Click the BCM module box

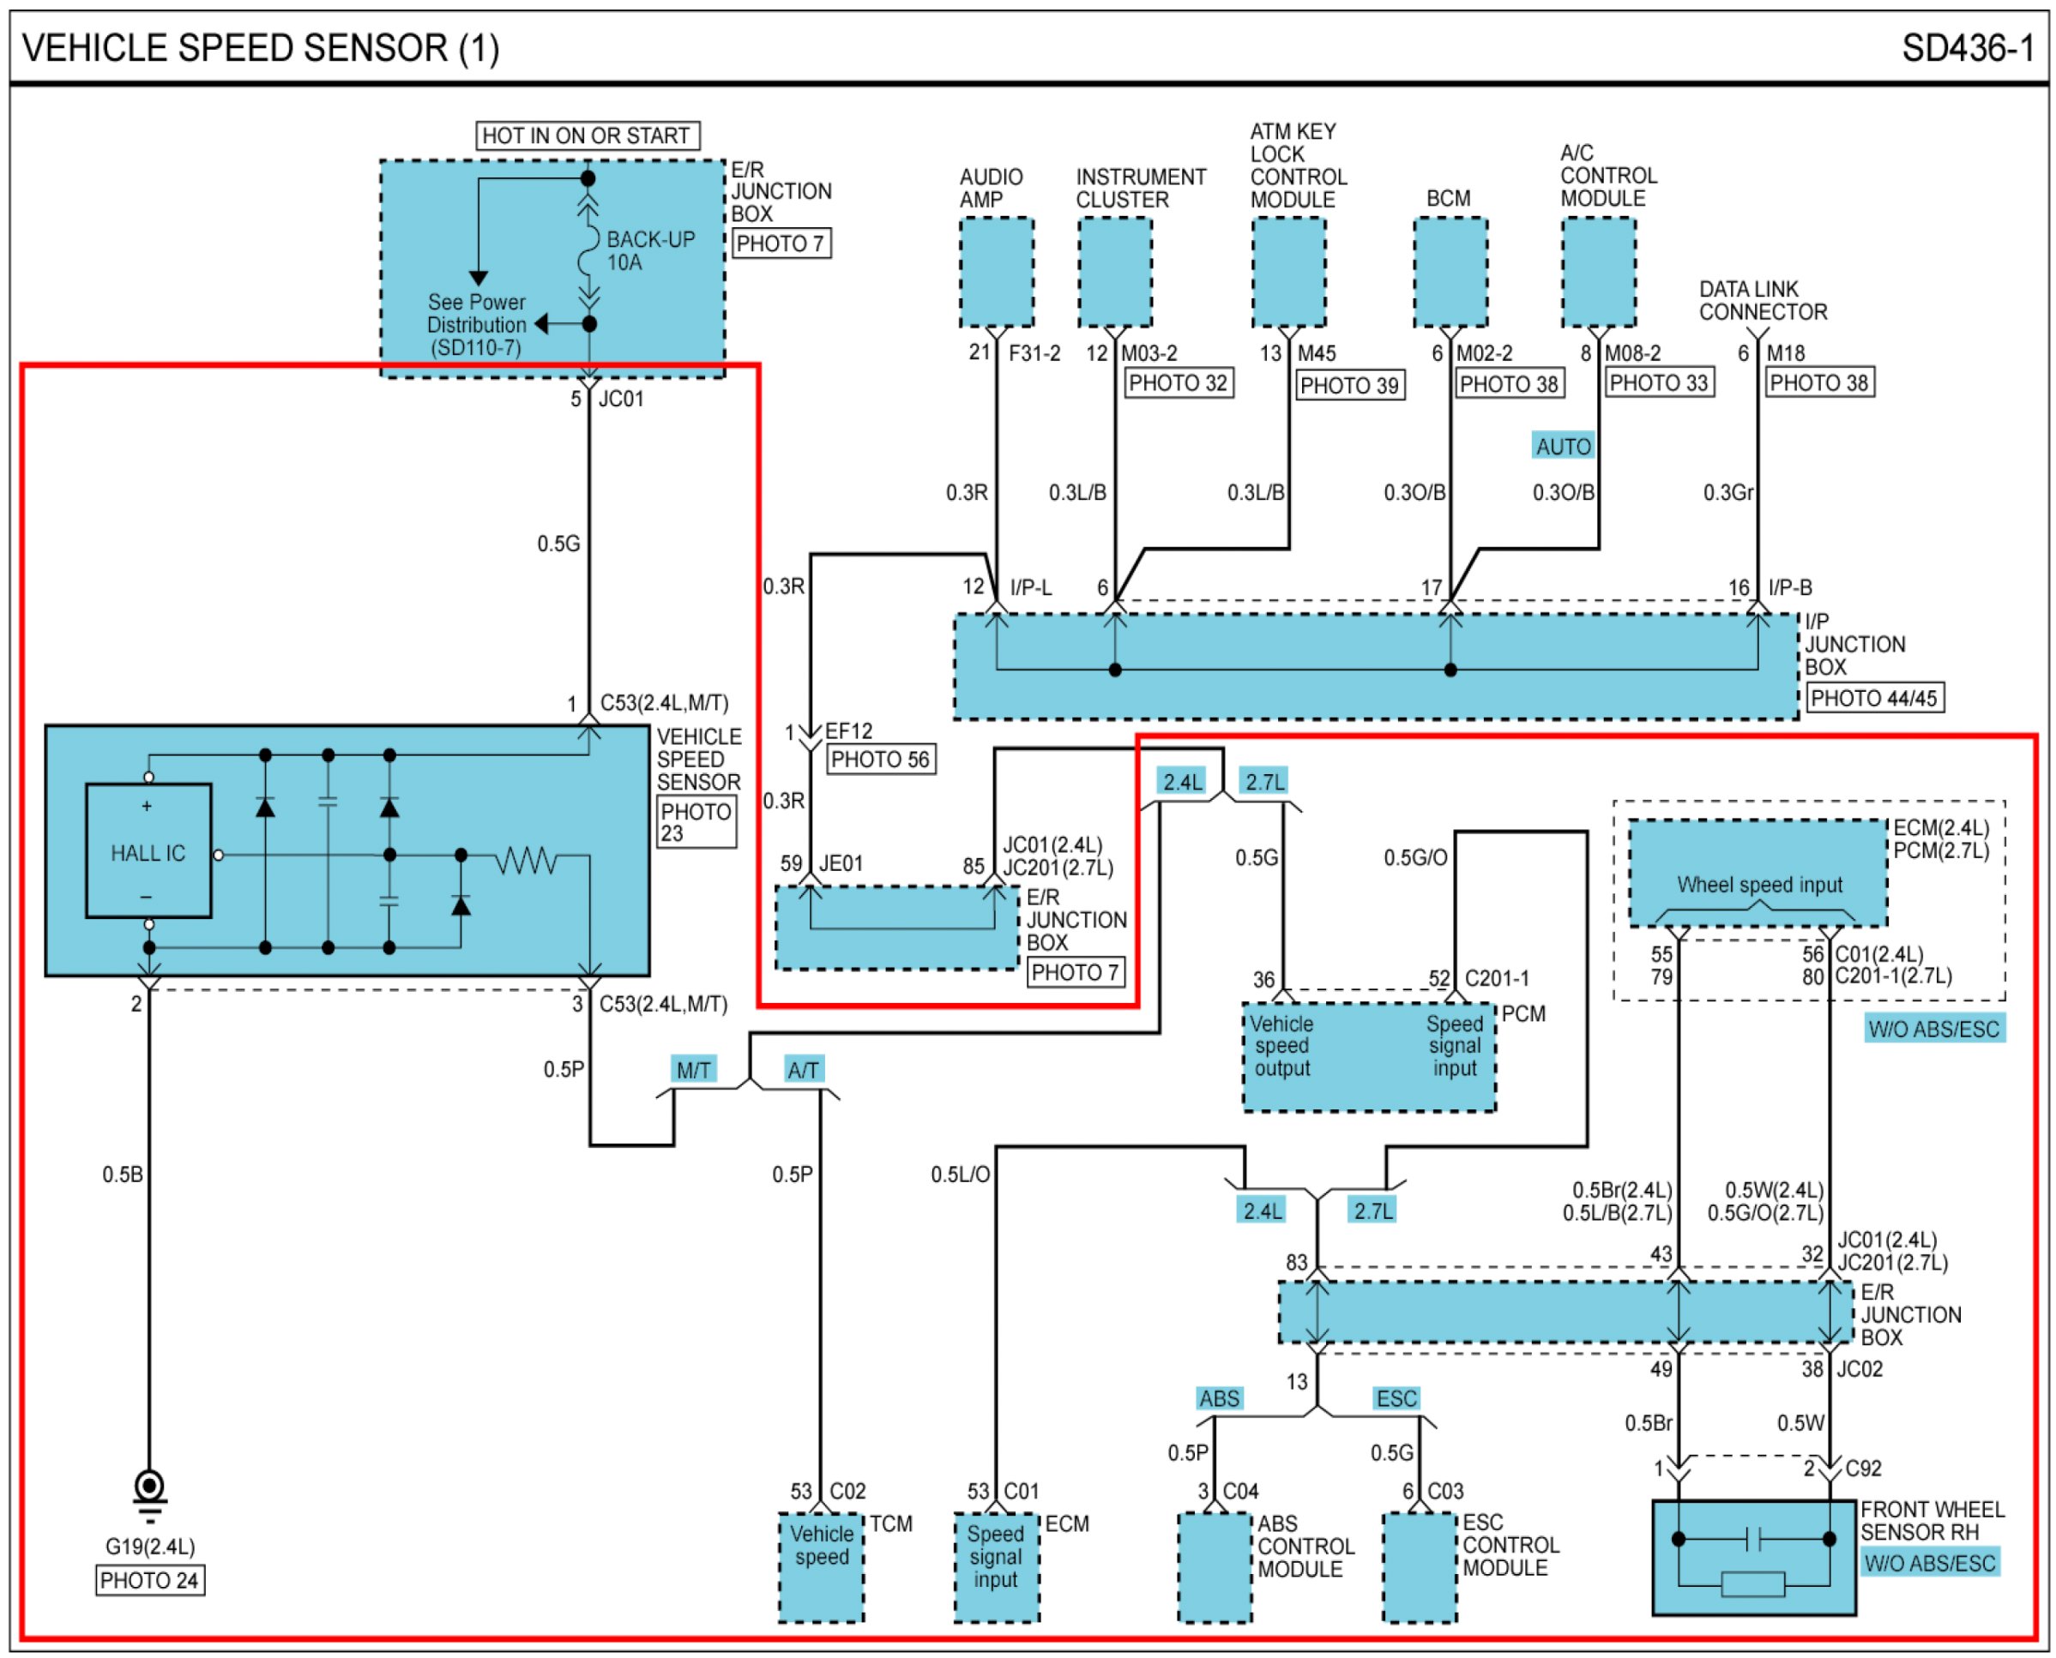tap(1450, 273)
